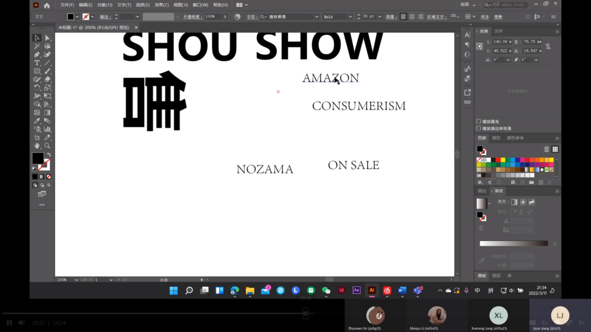The height and width of the screenshot is (332, 591).
Task: Click the gradient preview thumbnail swatch
Action: [x=481, y=203]
